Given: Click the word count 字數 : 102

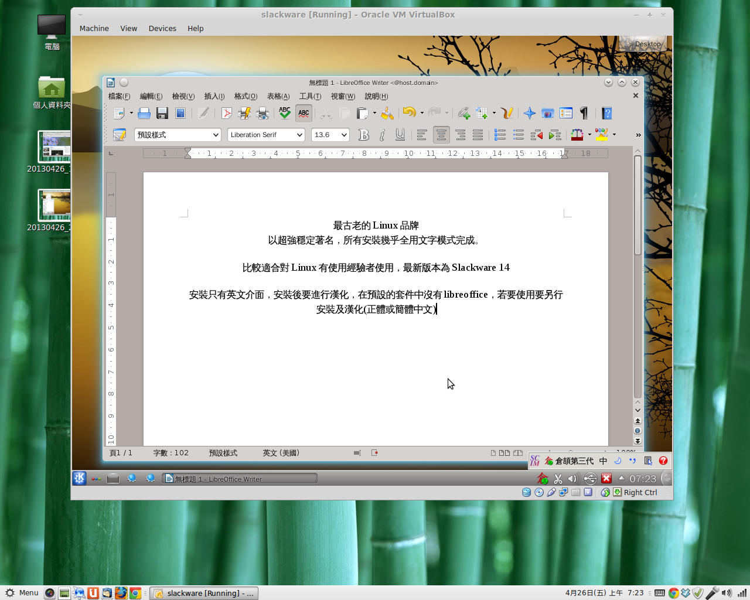Looking at the screenshot, I should pos(171,453).
